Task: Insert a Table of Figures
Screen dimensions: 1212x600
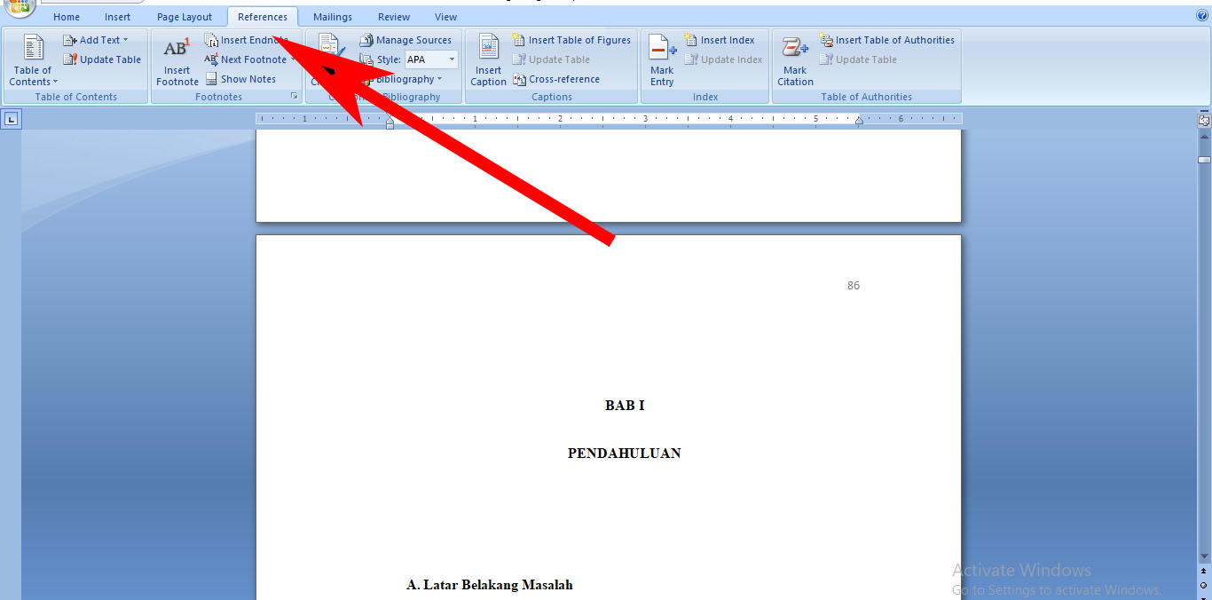Action: (571, 40)
